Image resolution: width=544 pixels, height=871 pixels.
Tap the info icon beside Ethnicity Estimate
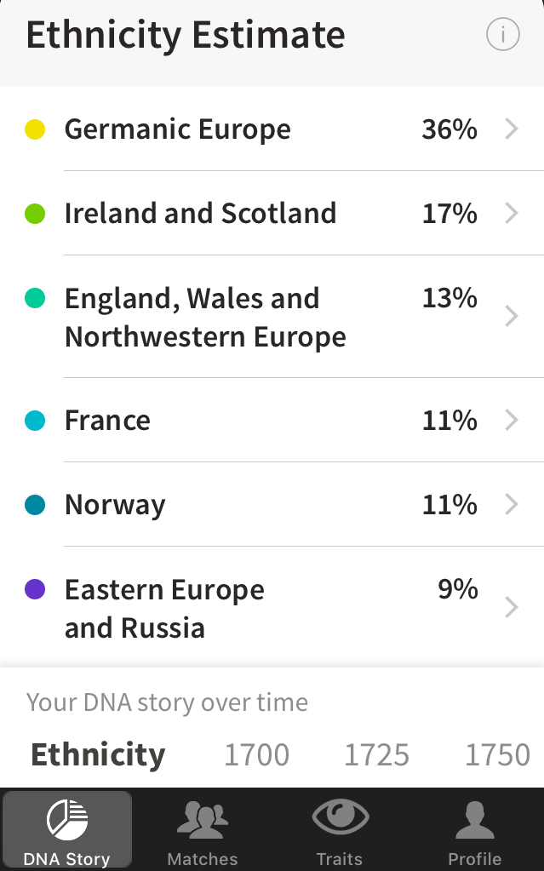(x=502, y=35)
